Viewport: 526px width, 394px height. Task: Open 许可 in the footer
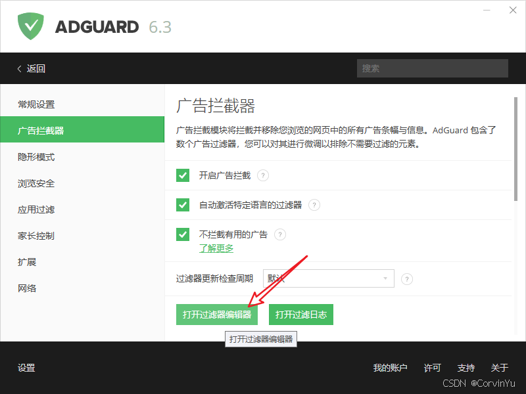click(x=432, y=368)
